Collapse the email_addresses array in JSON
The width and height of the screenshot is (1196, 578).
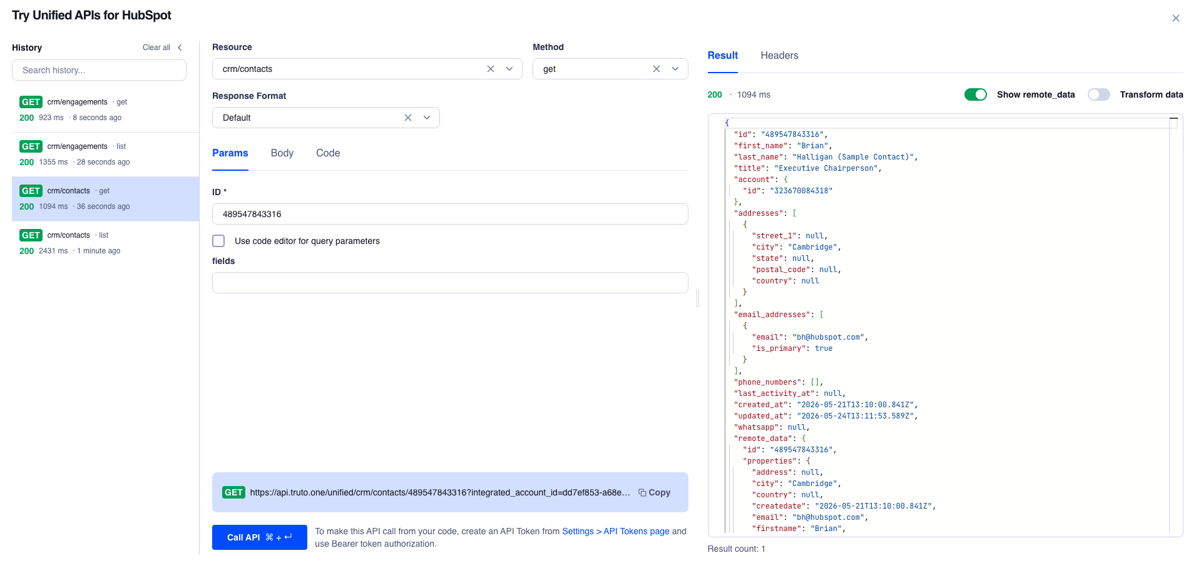click(822, 315)
